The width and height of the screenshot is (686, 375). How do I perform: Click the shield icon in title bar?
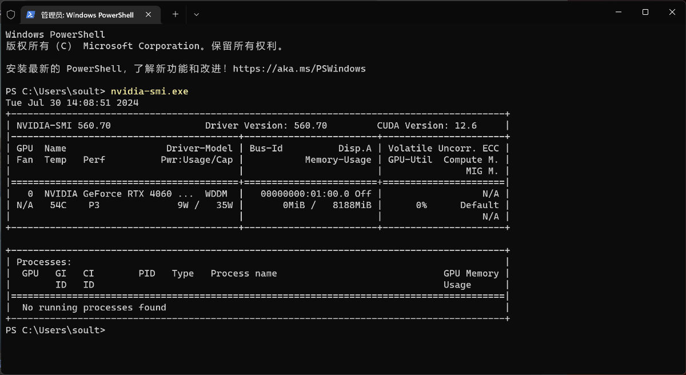coord(11,14)
